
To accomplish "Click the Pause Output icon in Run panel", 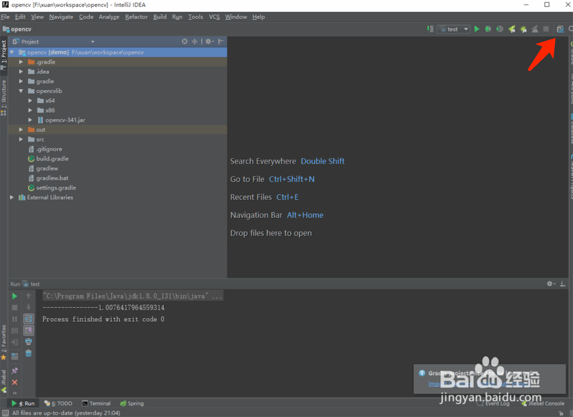I will [x=15, y=319].
